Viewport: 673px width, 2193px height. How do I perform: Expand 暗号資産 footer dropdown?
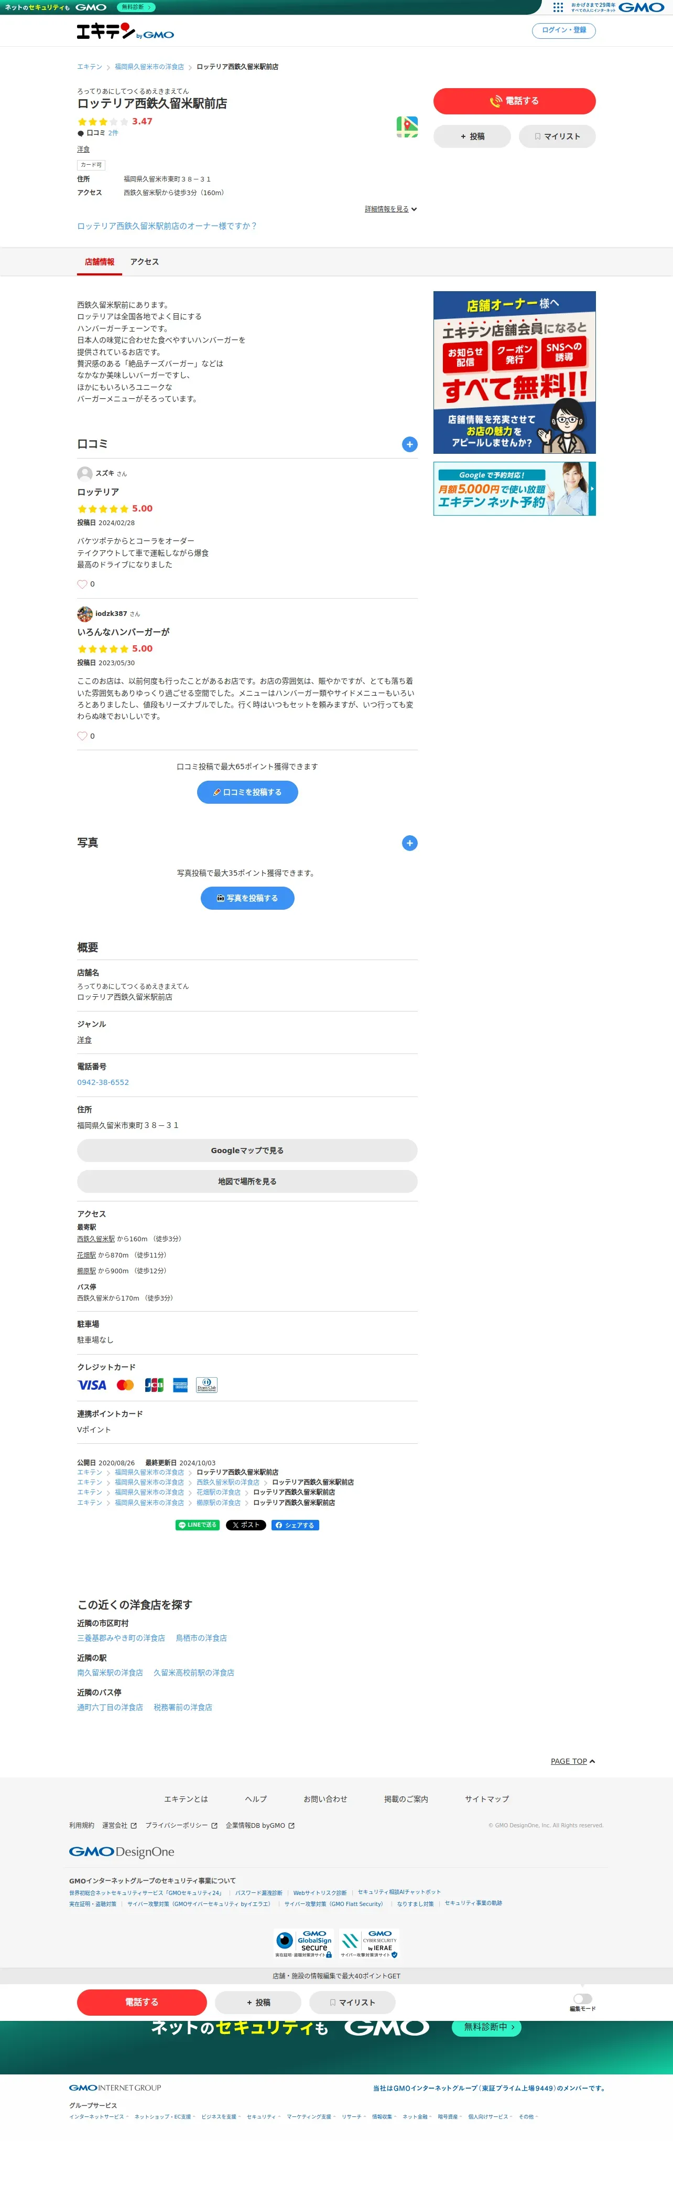pos(450,2116)
